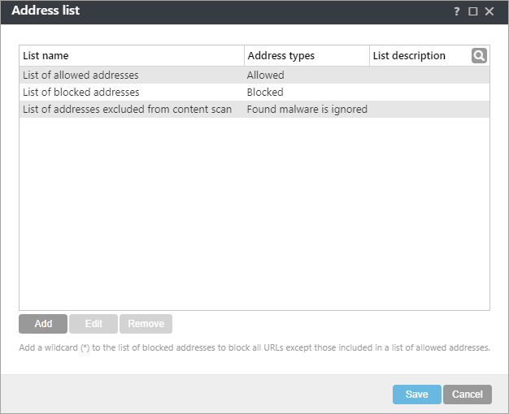This screenshot has height=414, width=509.
Task: Open help with the question mark icon
Action: click(x=457, y=11)
